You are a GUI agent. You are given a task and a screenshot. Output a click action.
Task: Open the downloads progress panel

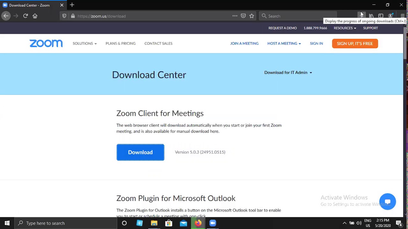point(361,16)
